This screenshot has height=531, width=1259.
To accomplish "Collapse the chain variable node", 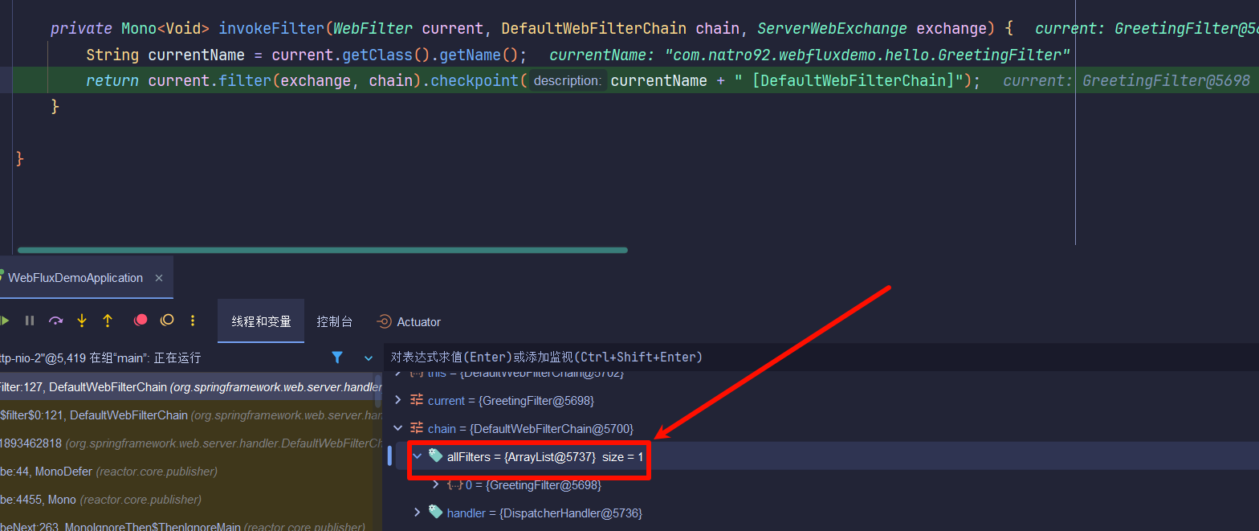I will click(398, 428).
